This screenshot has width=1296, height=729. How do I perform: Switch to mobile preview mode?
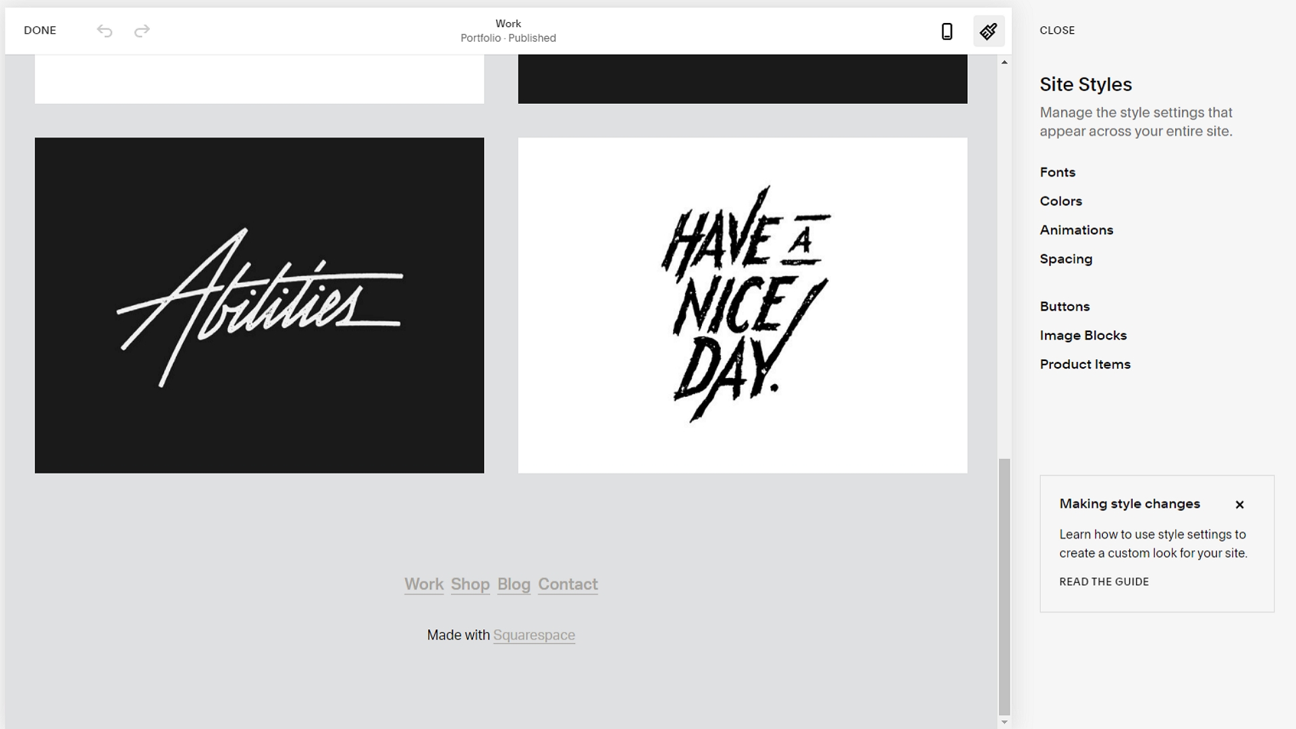(947, 30)
